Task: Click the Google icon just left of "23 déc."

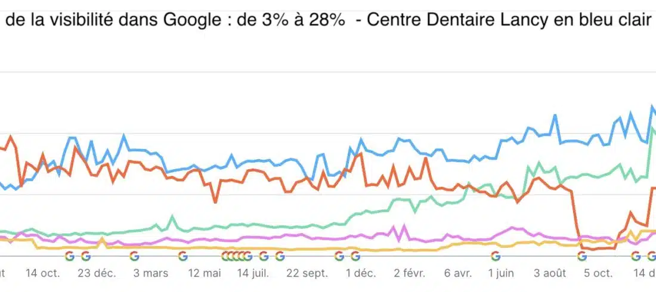Action: (85, 256)
